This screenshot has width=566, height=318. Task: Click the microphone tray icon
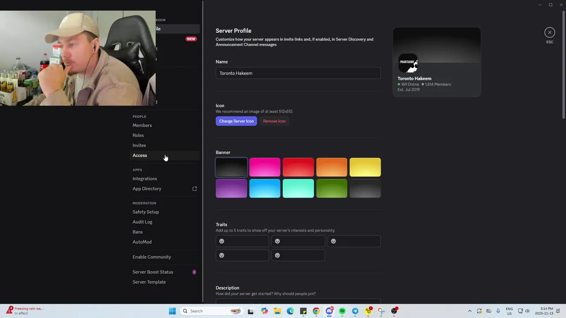(x=498, y=311)
